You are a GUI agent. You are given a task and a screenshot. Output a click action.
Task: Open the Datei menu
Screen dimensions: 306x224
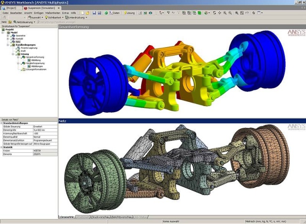tap(6, 13)
